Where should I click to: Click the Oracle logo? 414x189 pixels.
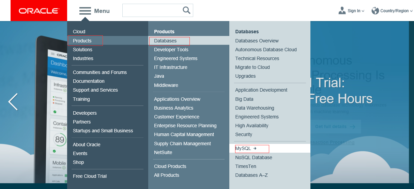[x=39, y=11]
